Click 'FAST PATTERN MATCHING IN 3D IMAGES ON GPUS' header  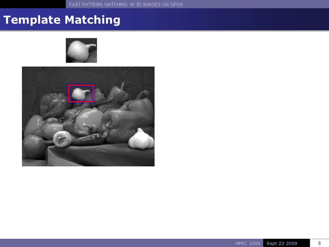pyautogui.click(x=126, y=4)
